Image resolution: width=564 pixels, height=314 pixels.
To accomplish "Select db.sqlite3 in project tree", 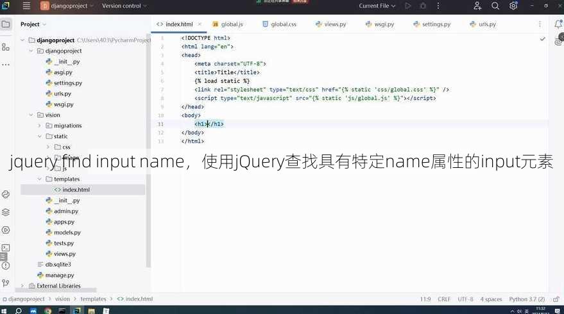I will coord(58,265).
